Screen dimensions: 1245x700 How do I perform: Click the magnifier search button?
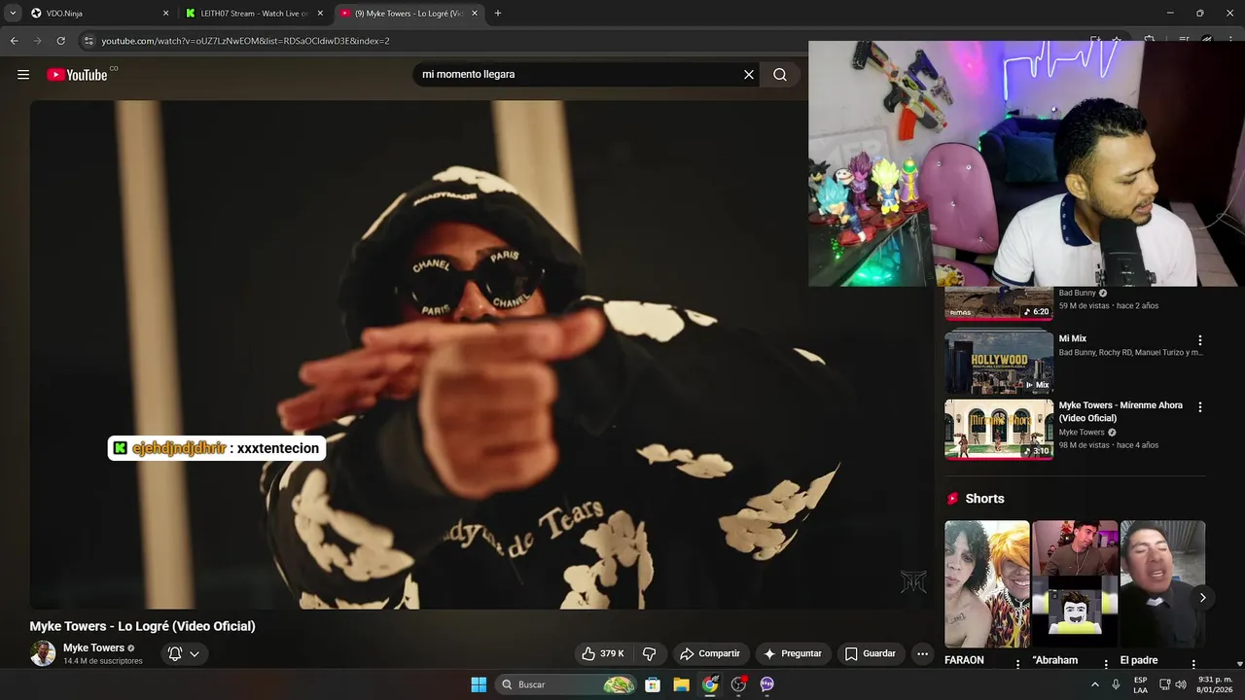pyautogui.click(x=780, y=74)
